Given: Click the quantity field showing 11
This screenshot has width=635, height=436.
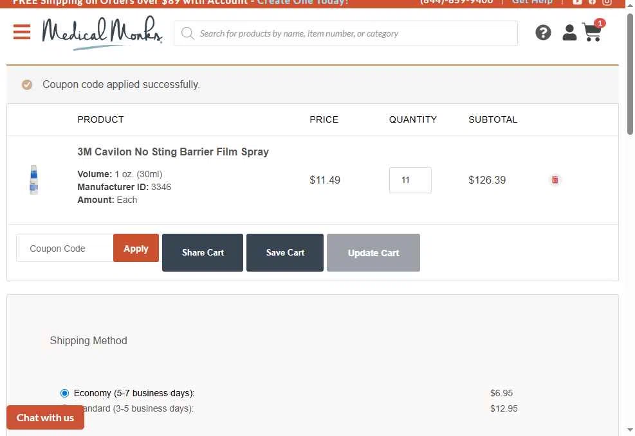Looking at the screenshot, I should pyautogui.click(x=410, y=180).
